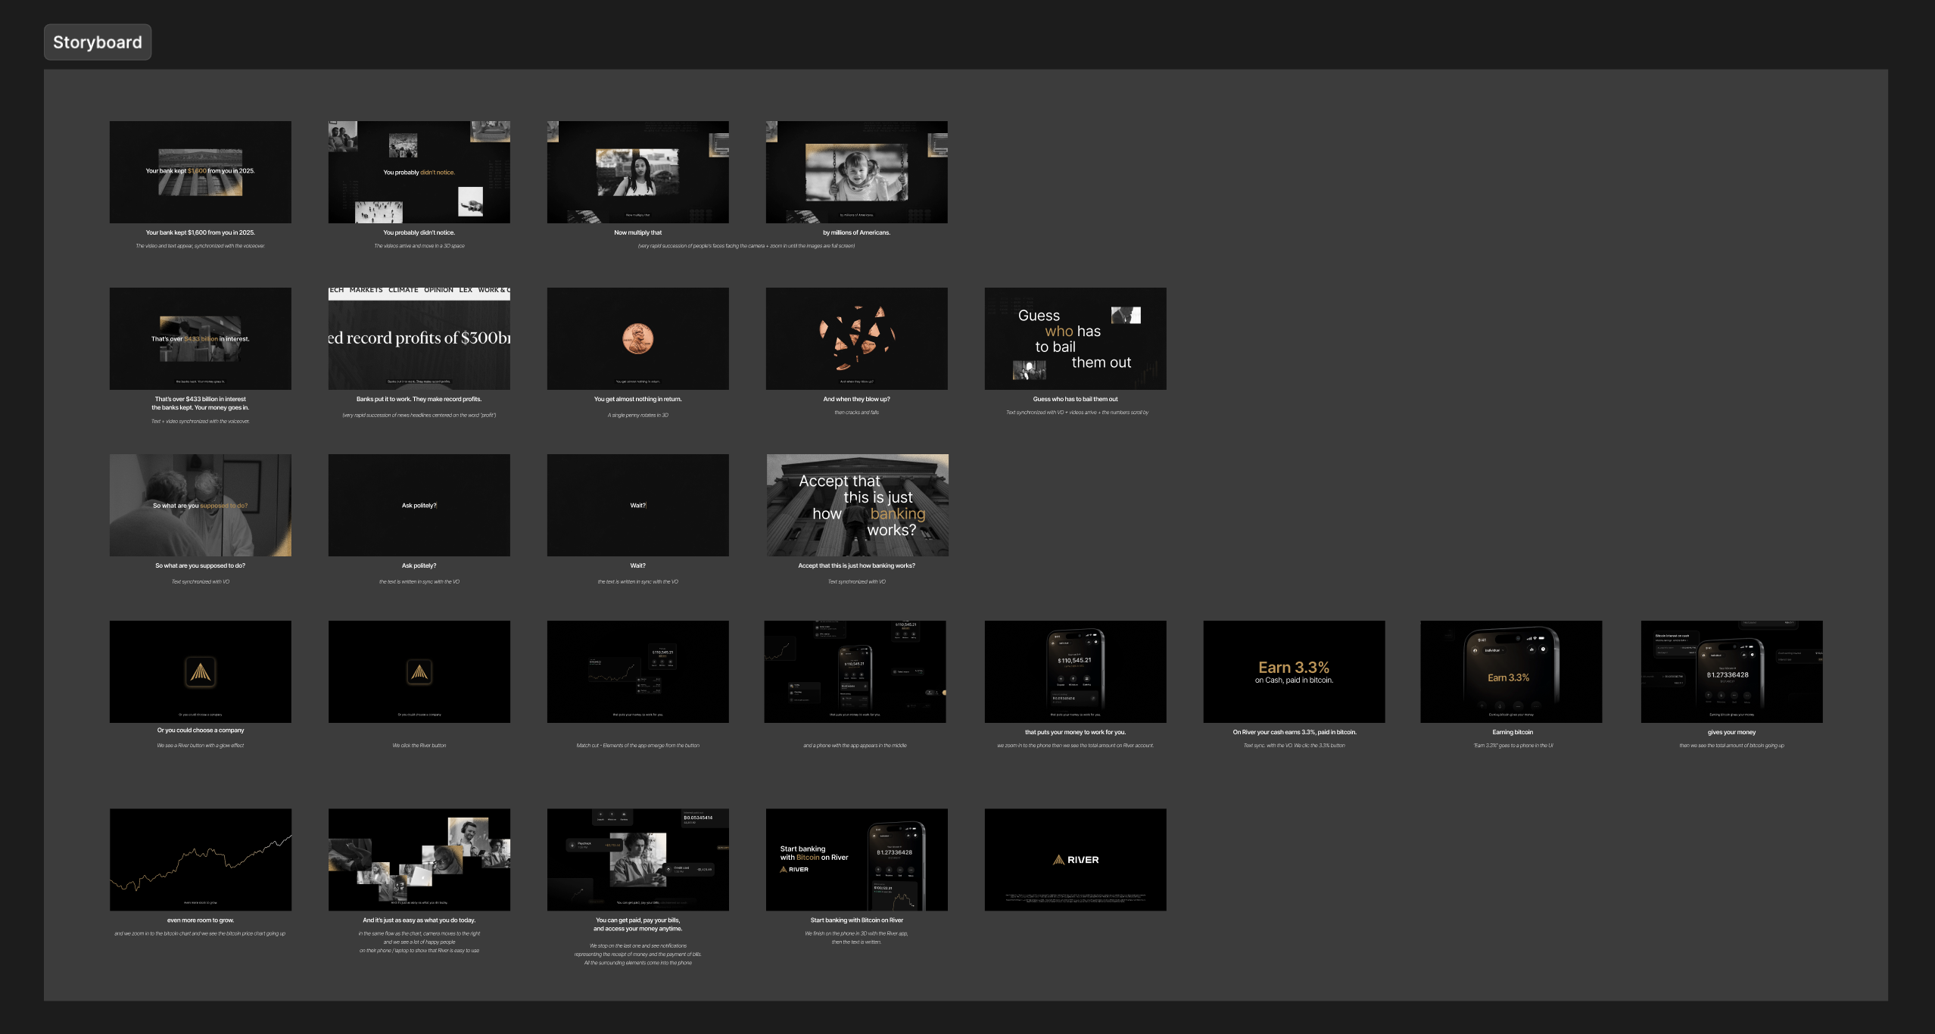Select the 'Guess who has to bail them out' frame
The height and width of the screenshot is (1034, 1935).
click(1076, 338)
